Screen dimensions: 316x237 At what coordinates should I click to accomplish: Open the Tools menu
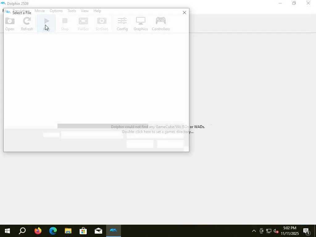click(x=72, y=11)
